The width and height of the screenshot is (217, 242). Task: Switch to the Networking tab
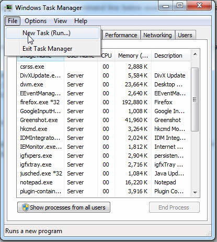tap(157, 35)
